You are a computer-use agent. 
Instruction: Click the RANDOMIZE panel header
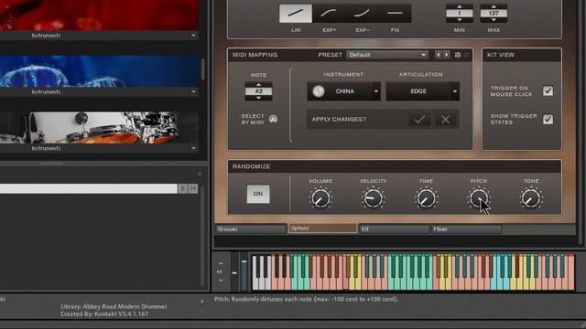click(251, 166)
